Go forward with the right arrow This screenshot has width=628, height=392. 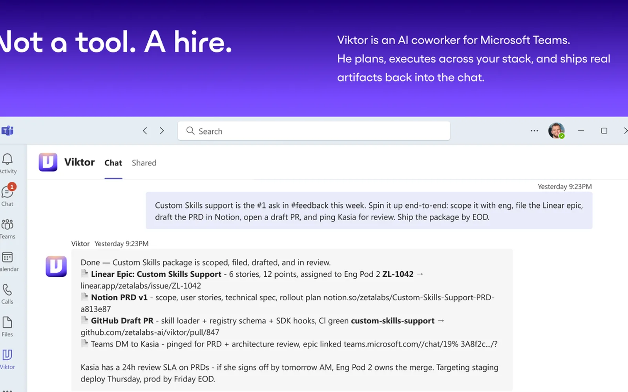162,131
